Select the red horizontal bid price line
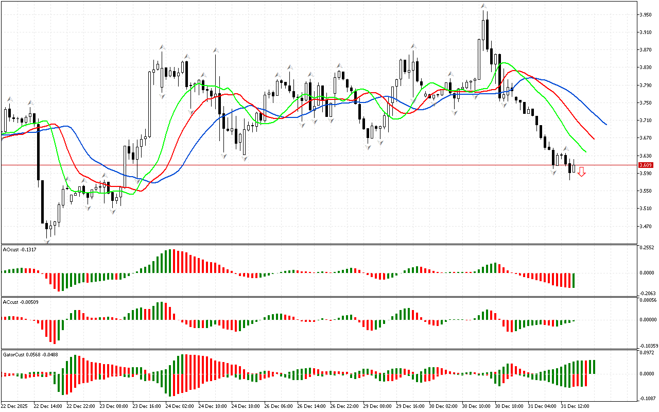 [309, 165]
